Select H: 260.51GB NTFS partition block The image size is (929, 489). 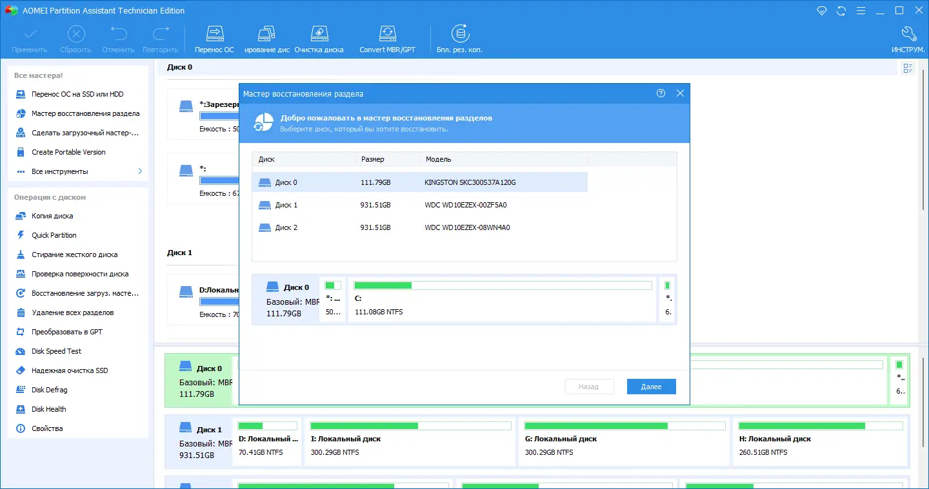(820, 441)
